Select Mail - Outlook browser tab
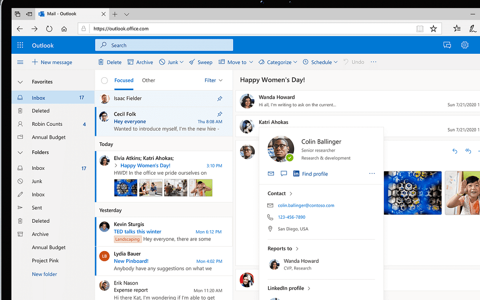The image size is (480, 300). (x=72, y=14)
